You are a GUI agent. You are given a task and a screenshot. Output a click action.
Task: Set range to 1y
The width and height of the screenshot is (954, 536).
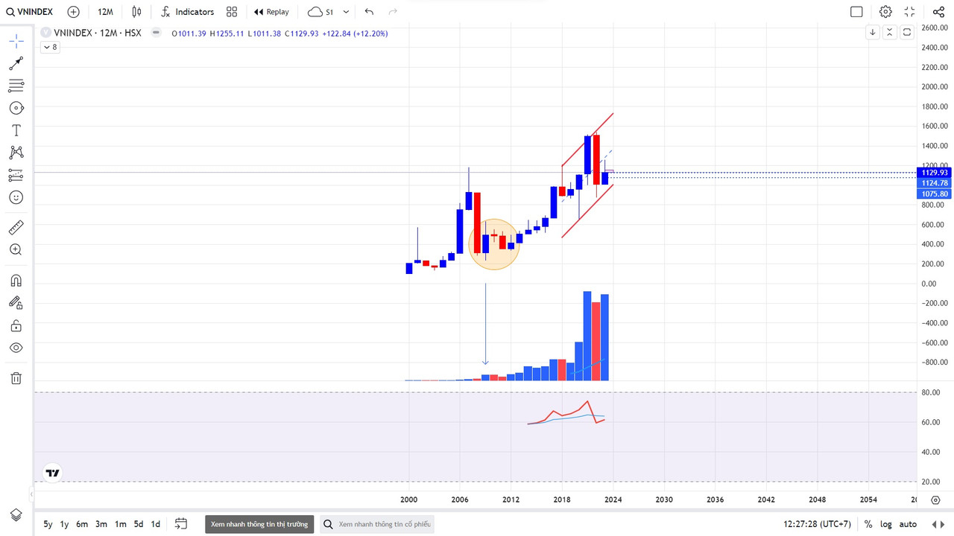click(65, 524)
